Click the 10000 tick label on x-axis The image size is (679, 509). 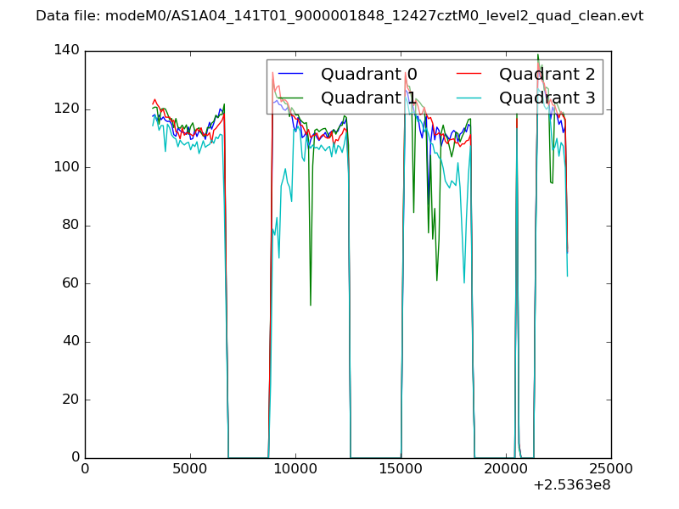(x=295, y=469)
